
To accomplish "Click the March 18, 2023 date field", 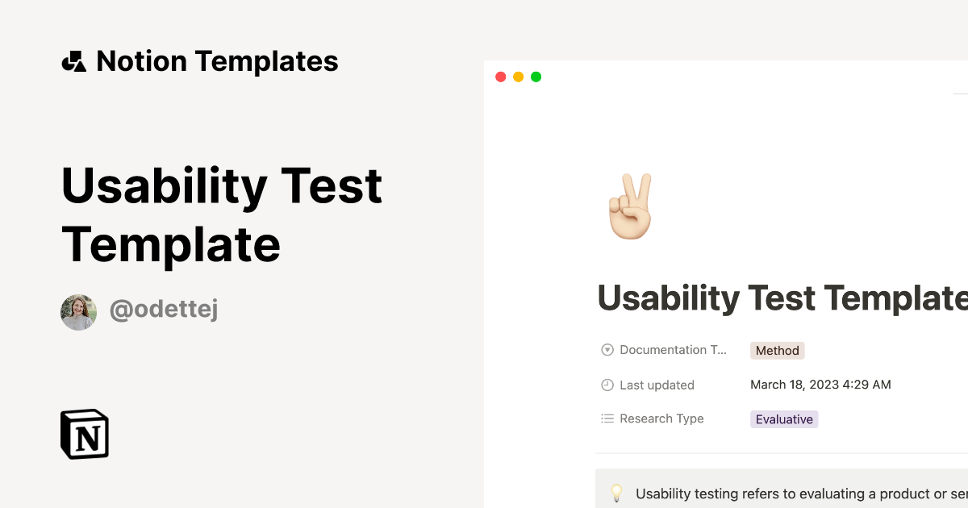I will click(x=820, y=385).
